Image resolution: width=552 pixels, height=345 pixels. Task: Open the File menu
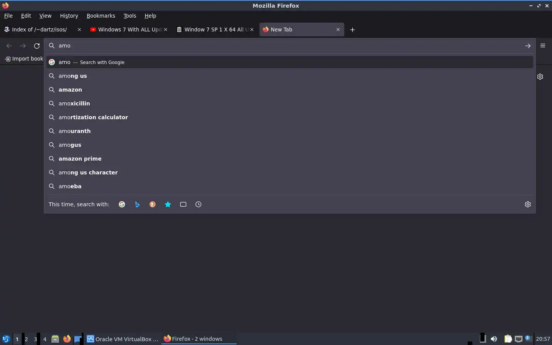pyautogui.click(x=8, y=16)
